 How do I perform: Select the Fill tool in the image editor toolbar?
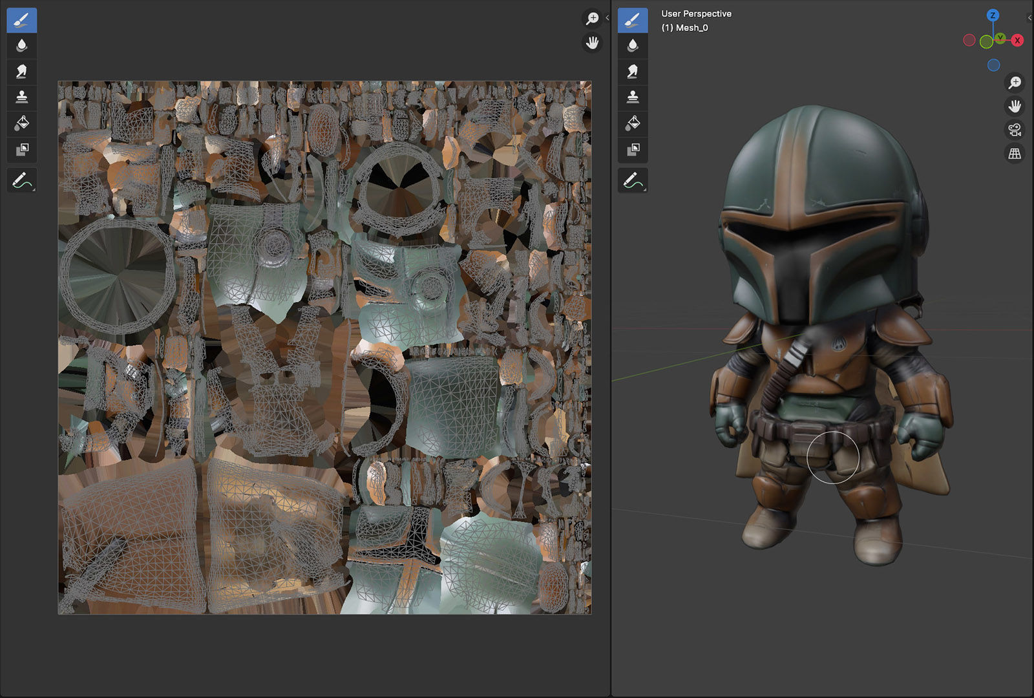point(21,123)
